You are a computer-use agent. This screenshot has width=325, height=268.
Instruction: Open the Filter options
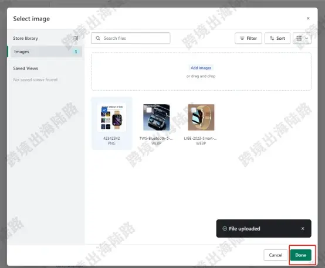click(248, 38)
